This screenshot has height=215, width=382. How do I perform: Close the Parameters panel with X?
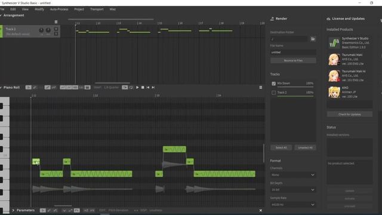pos(261,210)
